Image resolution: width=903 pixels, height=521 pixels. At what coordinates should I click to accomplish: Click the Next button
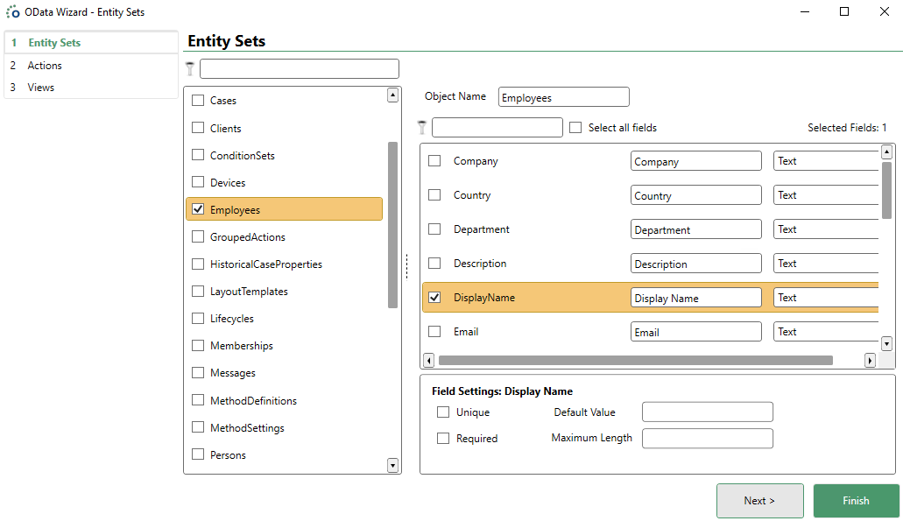(759, 501)
